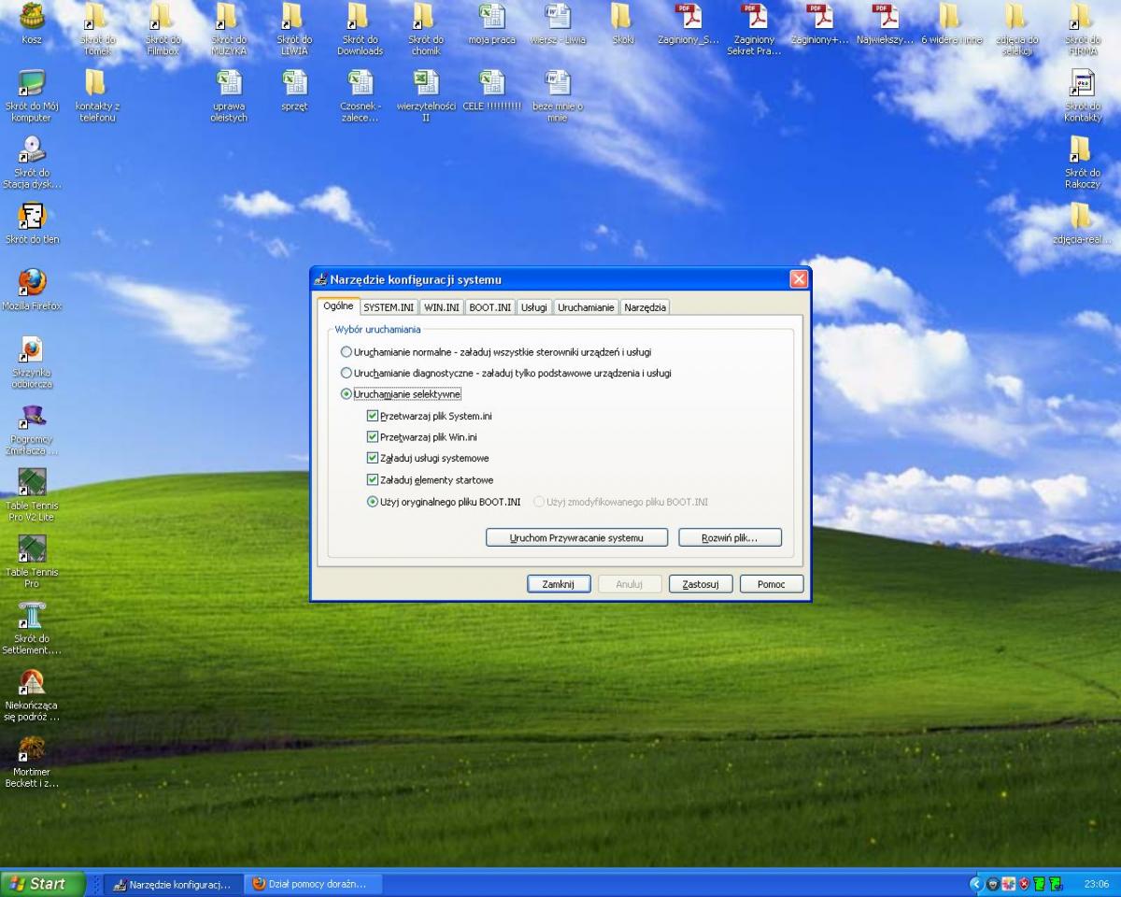Open the Skrót do FIRMA shortcut
1121x897 pixels.
pyautogui.click(x=1082, y=28)
